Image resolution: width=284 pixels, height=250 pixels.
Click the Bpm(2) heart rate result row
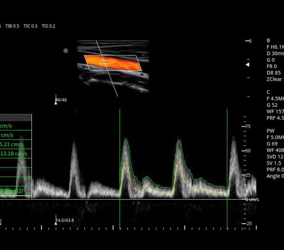point(15,191)
